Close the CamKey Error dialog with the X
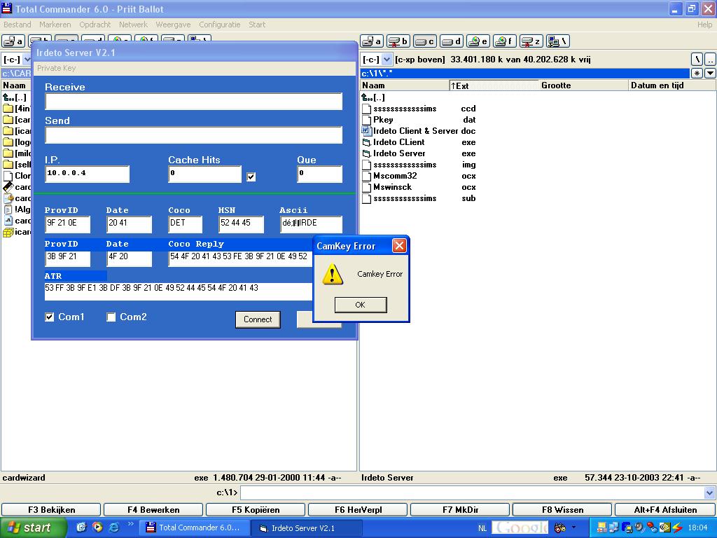The image size is (717, 538). coord(399,246)
